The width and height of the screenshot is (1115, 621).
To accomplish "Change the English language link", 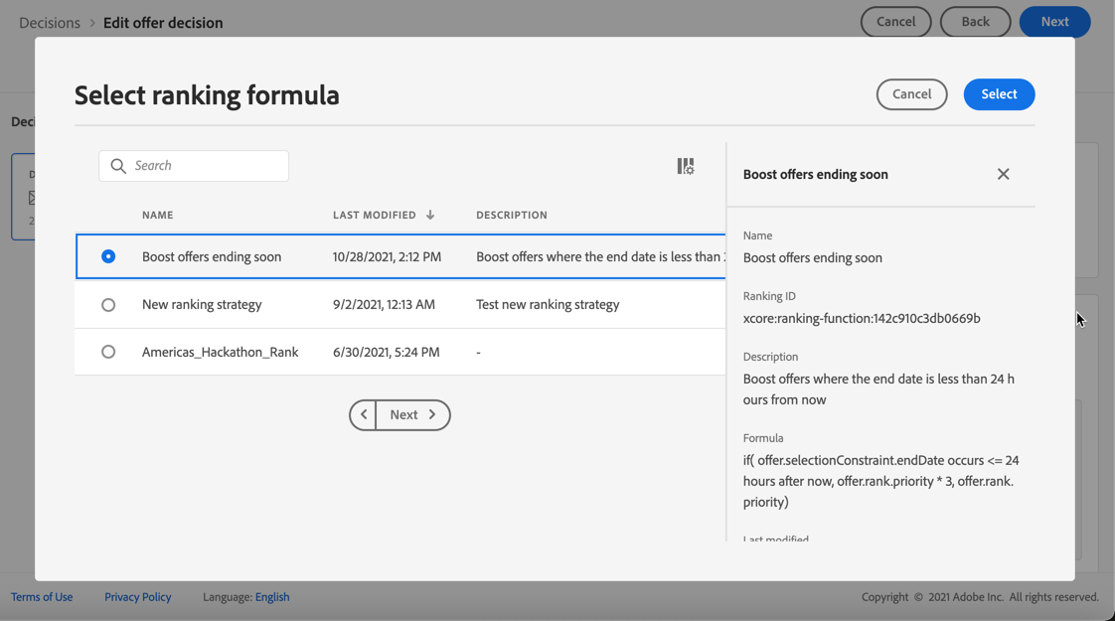I will (272, 597).
